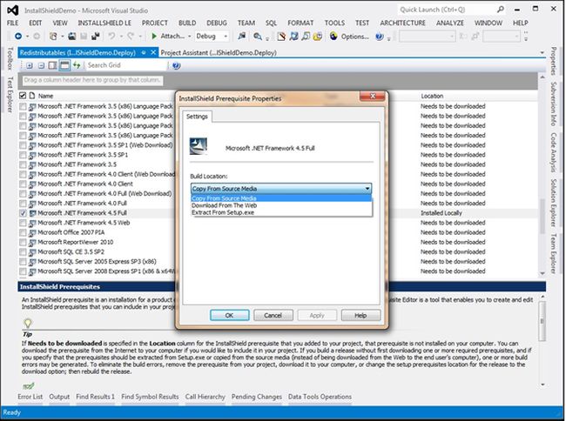Check Microsoft .NET Framework 4.0 Full

[23, 204]
